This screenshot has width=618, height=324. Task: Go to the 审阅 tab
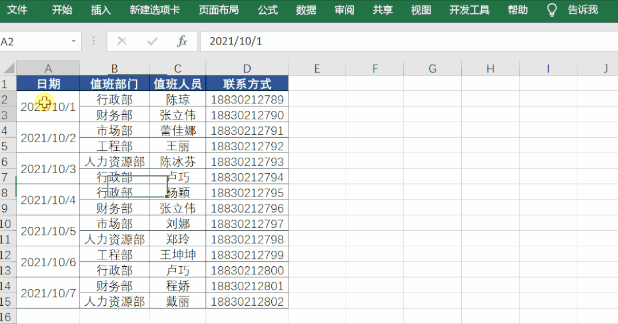click(x=344, y=10)
